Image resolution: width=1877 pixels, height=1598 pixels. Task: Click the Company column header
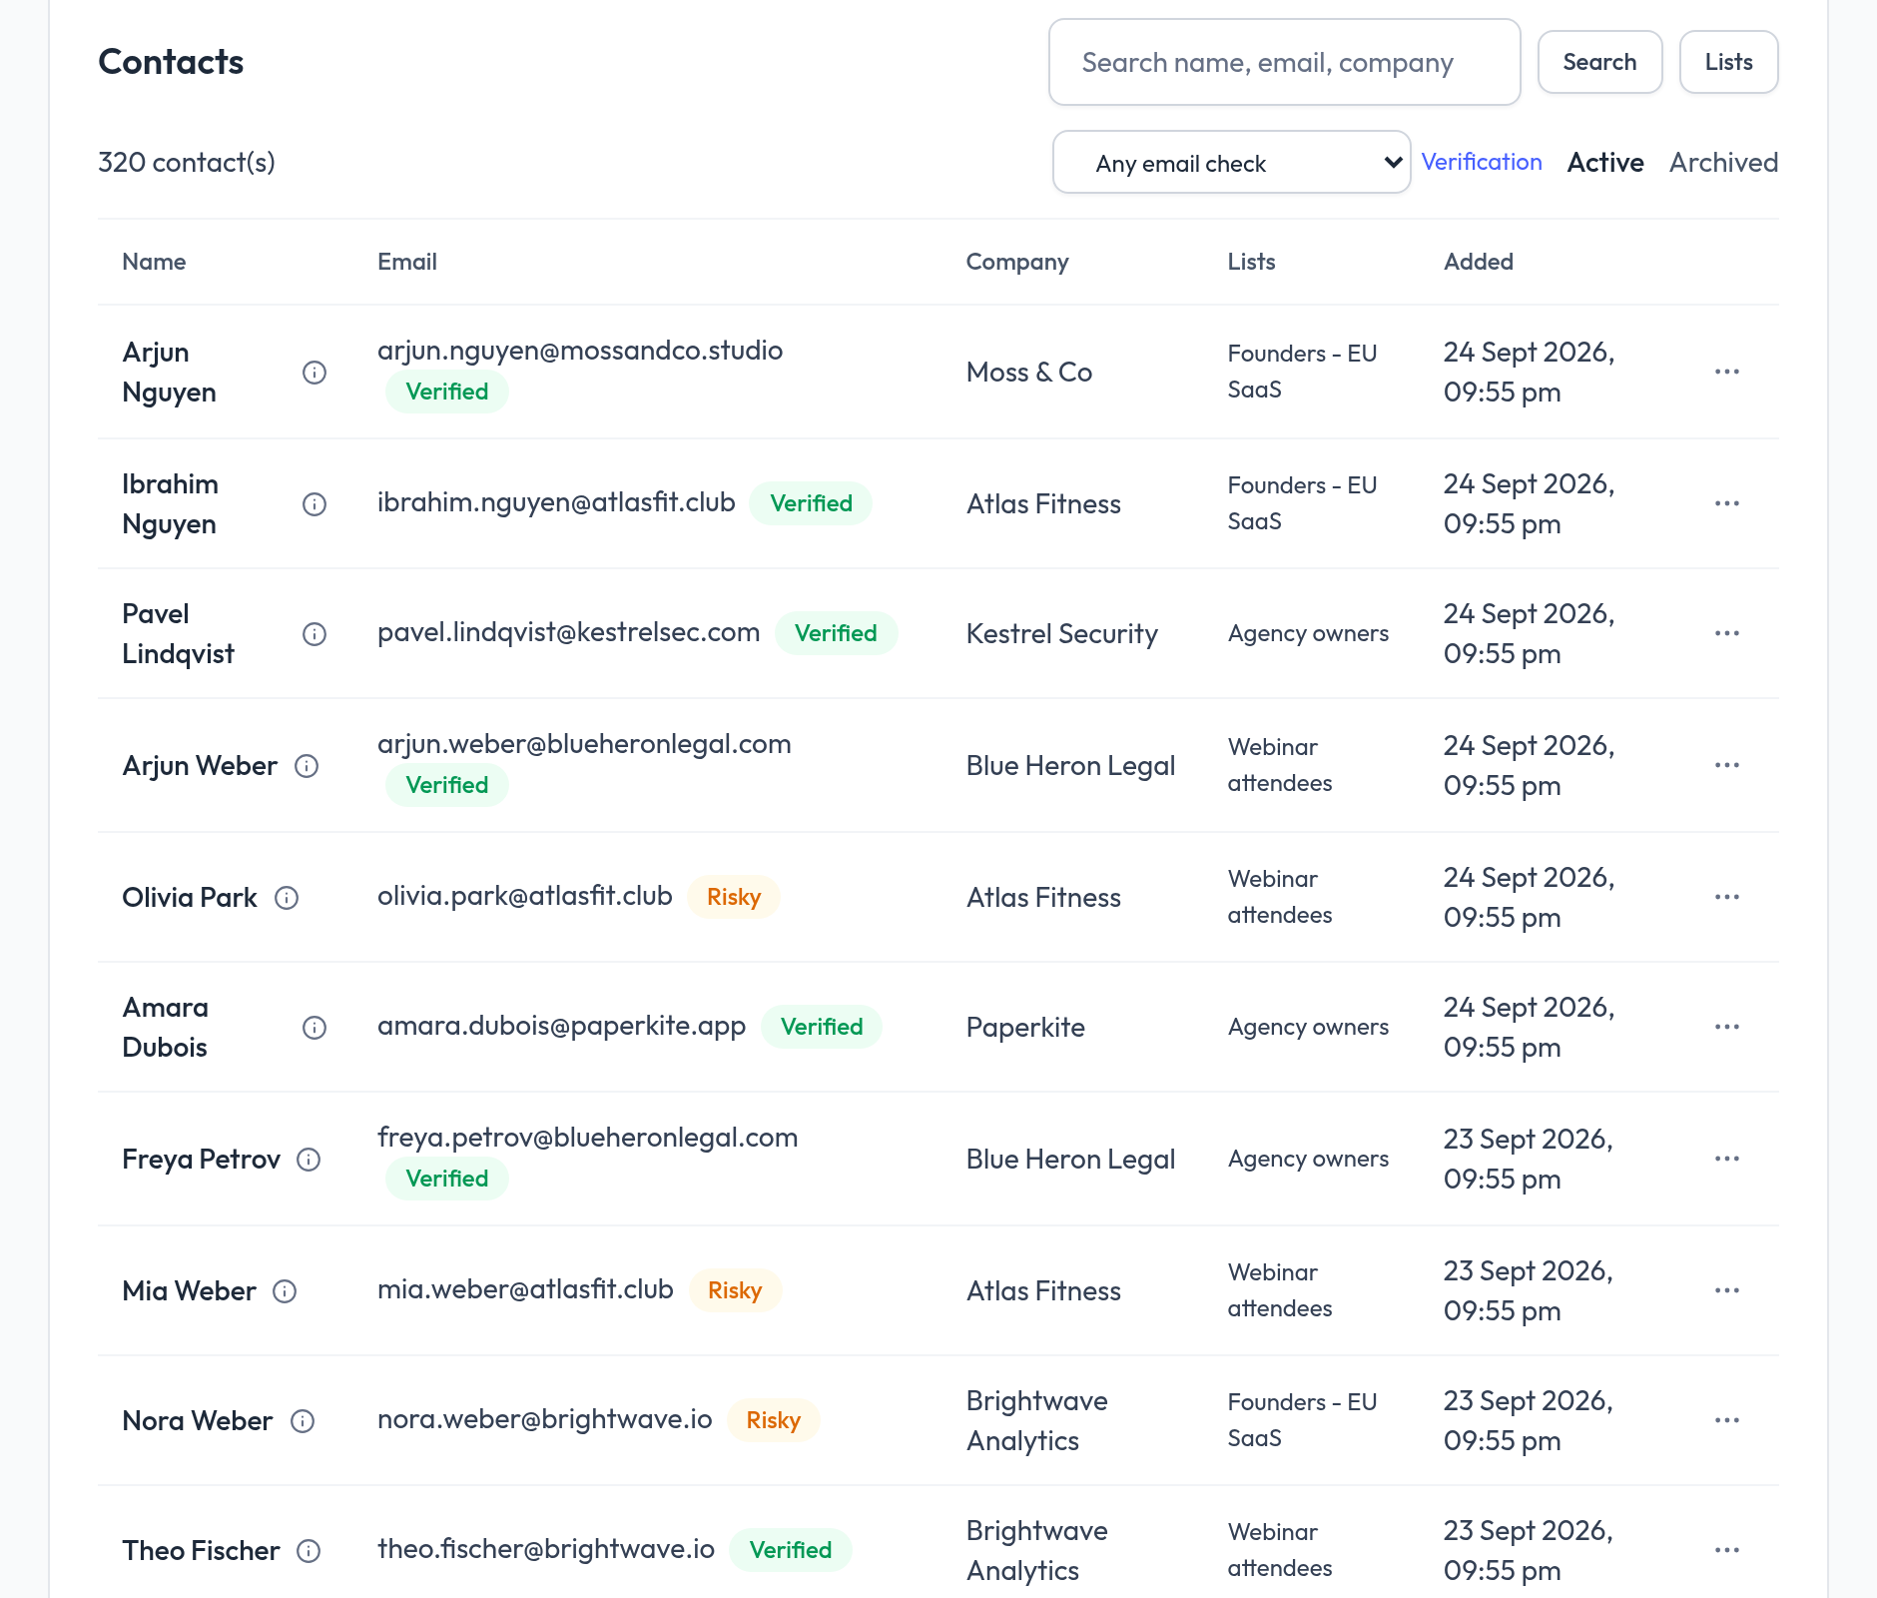(1017, 262)
